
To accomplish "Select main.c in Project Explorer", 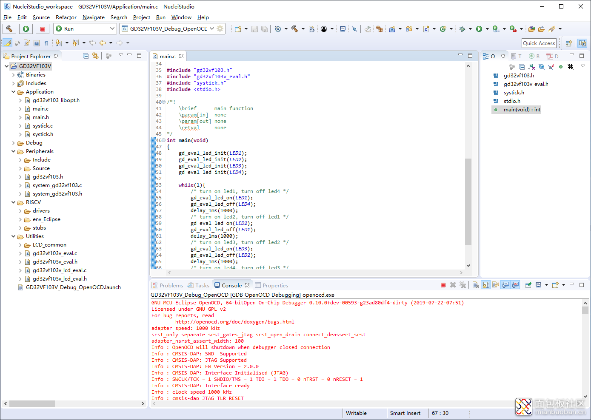I will tap(40, 109).
